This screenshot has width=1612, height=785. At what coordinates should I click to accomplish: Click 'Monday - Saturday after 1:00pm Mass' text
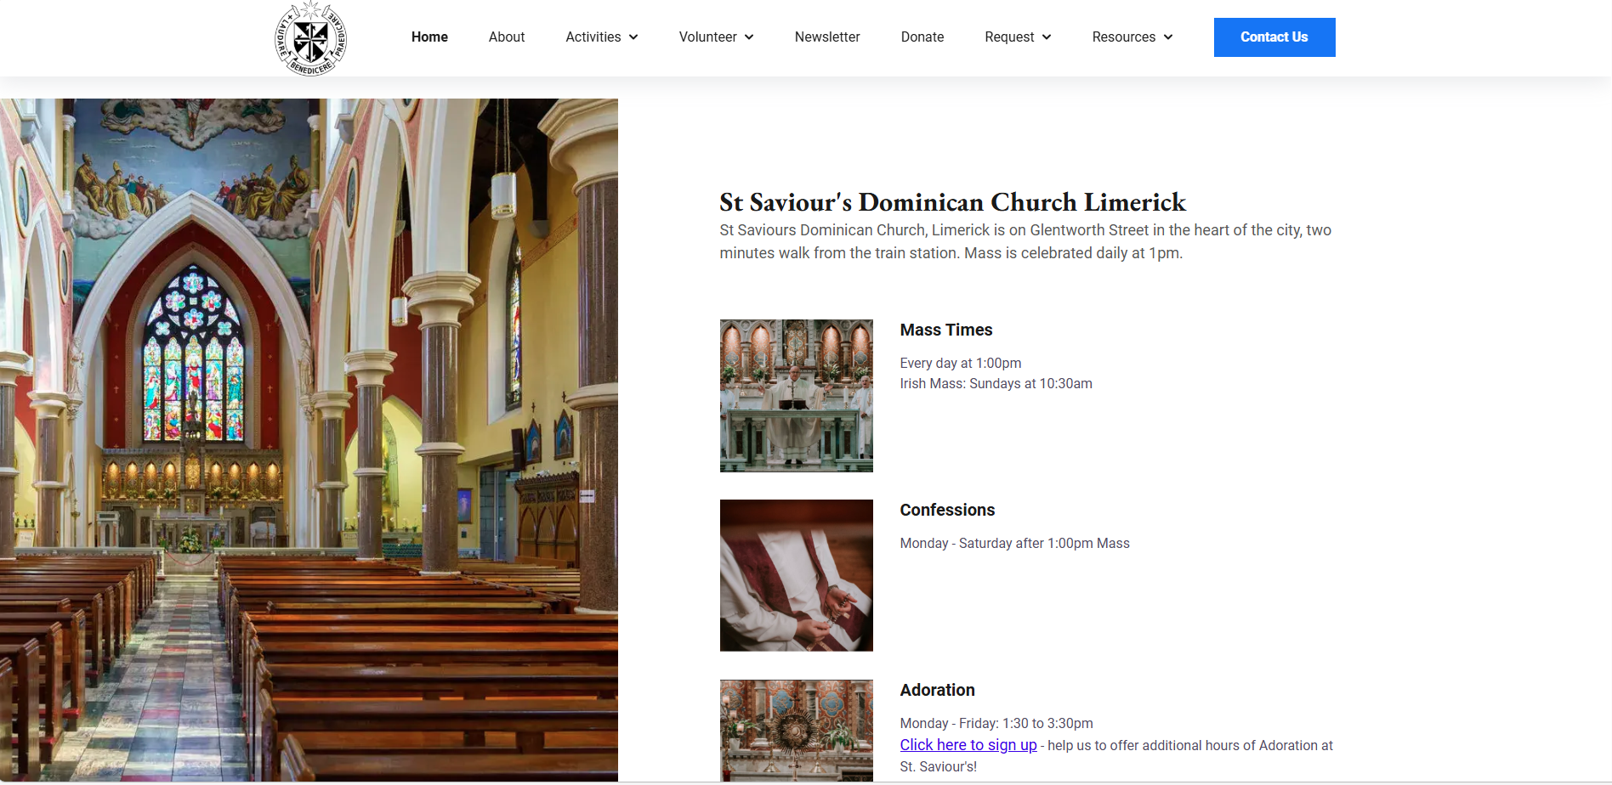coord(1015,543)
